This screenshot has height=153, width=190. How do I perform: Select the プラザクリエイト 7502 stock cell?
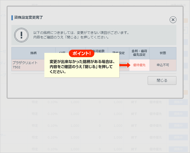pyautogui.click(x=28, y=65)
